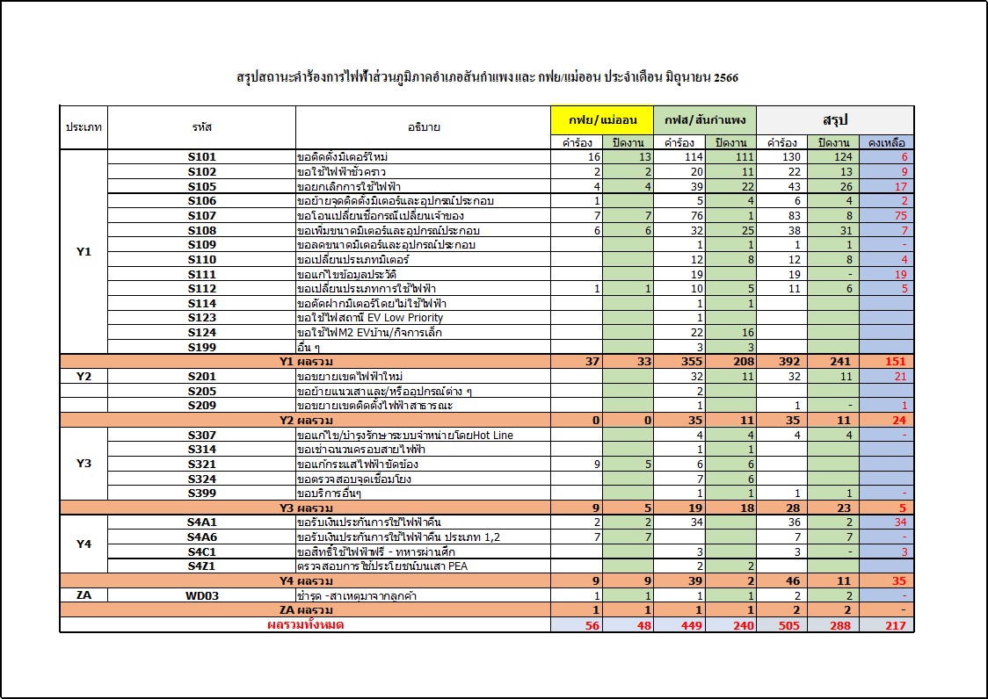Select the คงเหลือ column header
The width and height of the screenshot is (988, 699).
point(887,142)
